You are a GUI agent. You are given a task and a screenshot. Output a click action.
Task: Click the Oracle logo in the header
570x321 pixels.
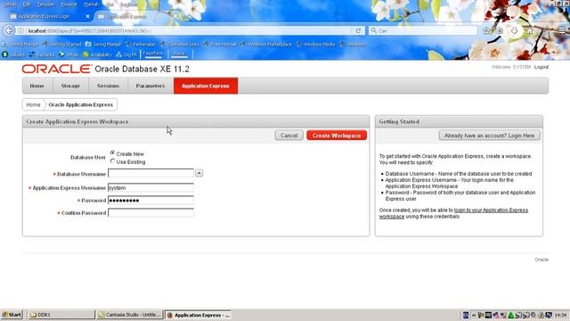click(57, 69)
